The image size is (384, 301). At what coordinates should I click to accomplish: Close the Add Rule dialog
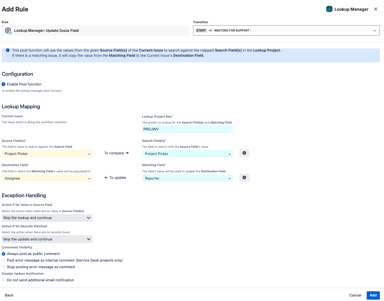click(x=376, y=9)
